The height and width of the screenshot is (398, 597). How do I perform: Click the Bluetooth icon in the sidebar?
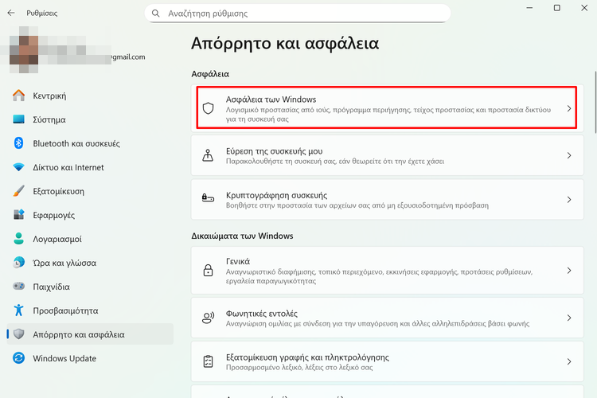[19, 143]
